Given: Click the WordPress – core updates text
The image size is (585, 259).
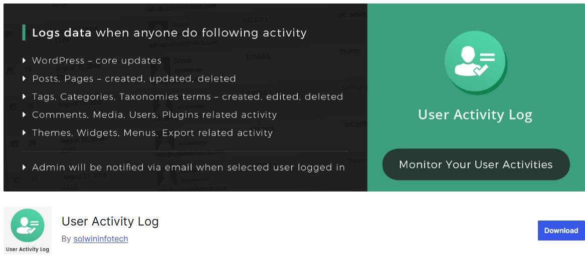Looking at the screenshot, I should 97,60.
